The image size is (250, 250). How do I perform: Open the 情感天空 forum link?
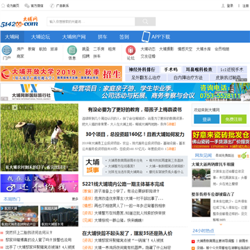[x=185, y=49]
